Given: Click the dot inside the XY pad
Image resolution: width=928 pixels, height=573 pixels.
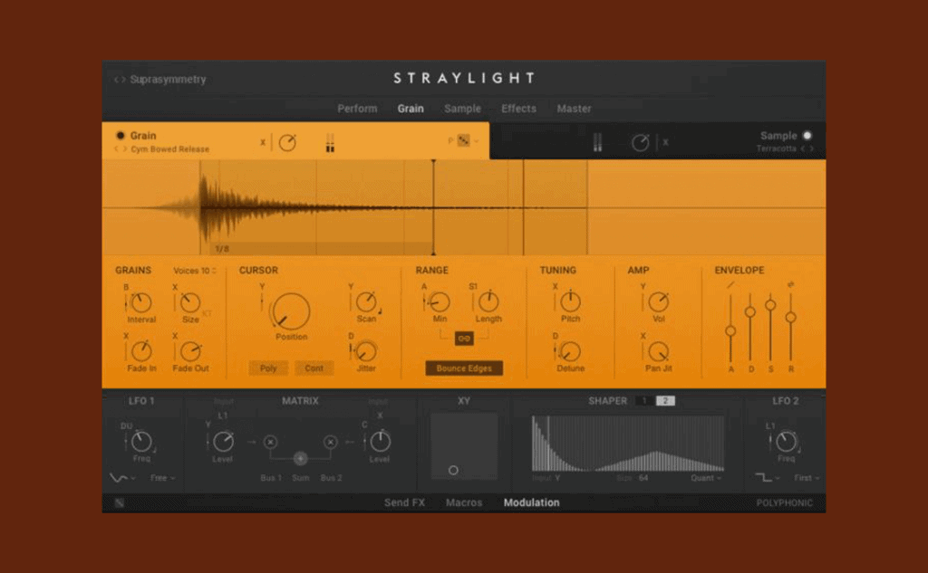Looking at the screenshot, I should (454, 471).
